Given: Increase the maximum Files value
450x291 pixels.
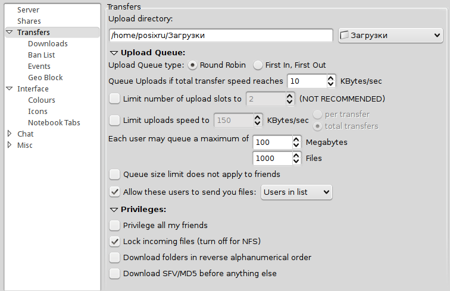Looking at the screenshot, I should tap(296, 155).
